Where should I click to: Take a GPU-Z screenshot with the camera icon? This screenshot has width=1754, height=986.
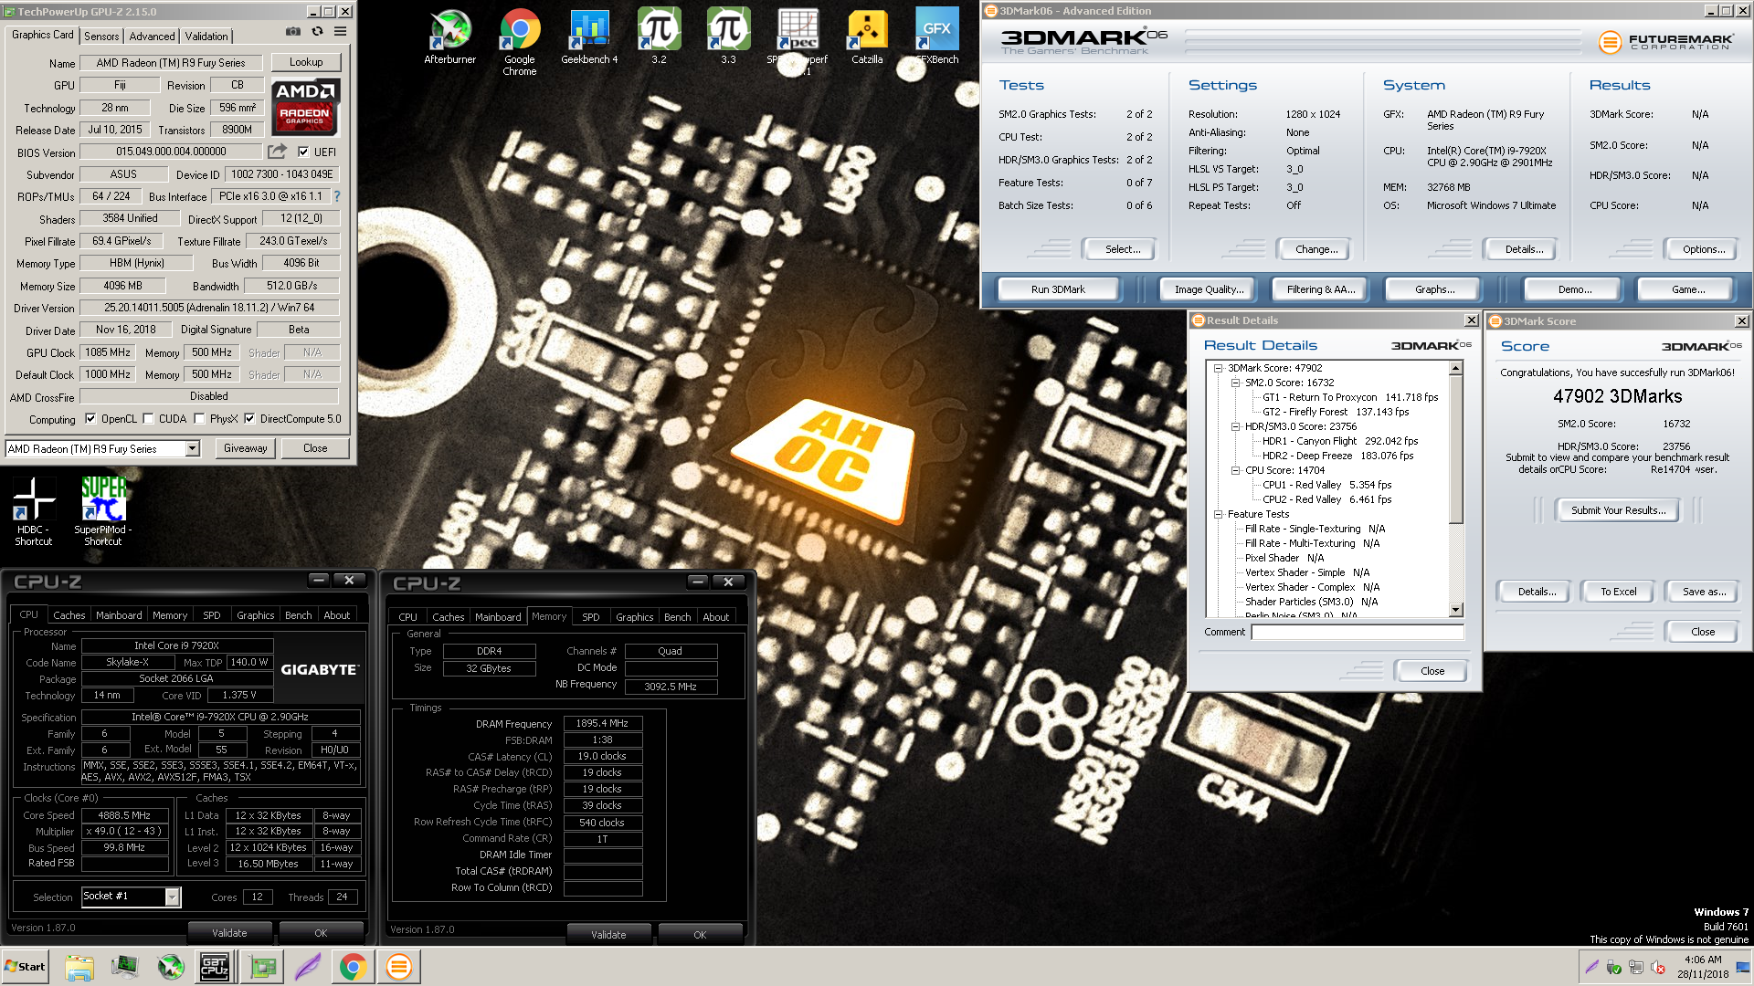coord(293,32)
